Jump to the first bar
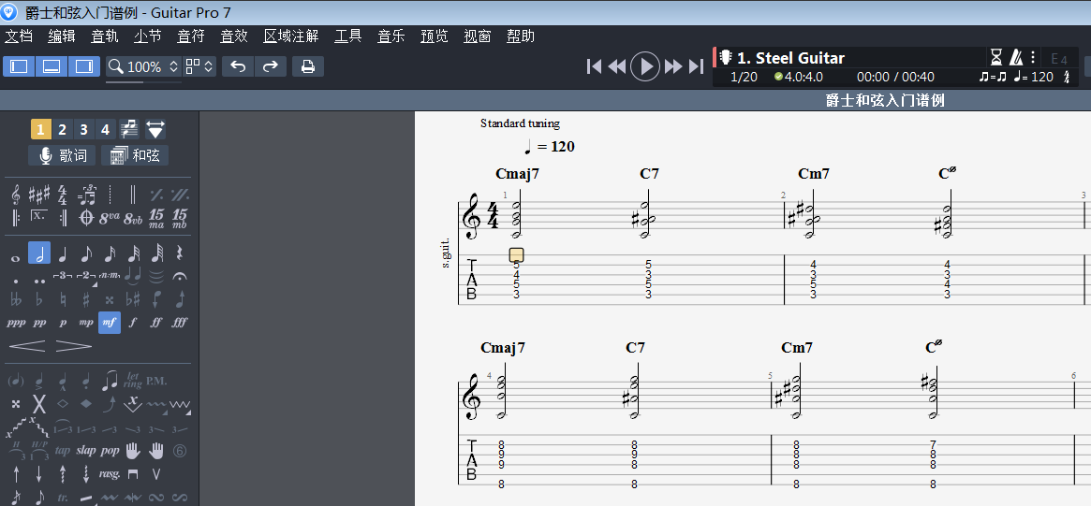 click(594, 66)
